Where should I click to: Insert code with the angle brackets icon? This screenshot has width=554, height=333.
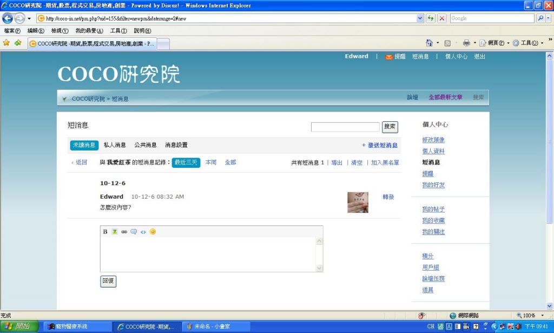pyautogui.click(x=143, y=232)
